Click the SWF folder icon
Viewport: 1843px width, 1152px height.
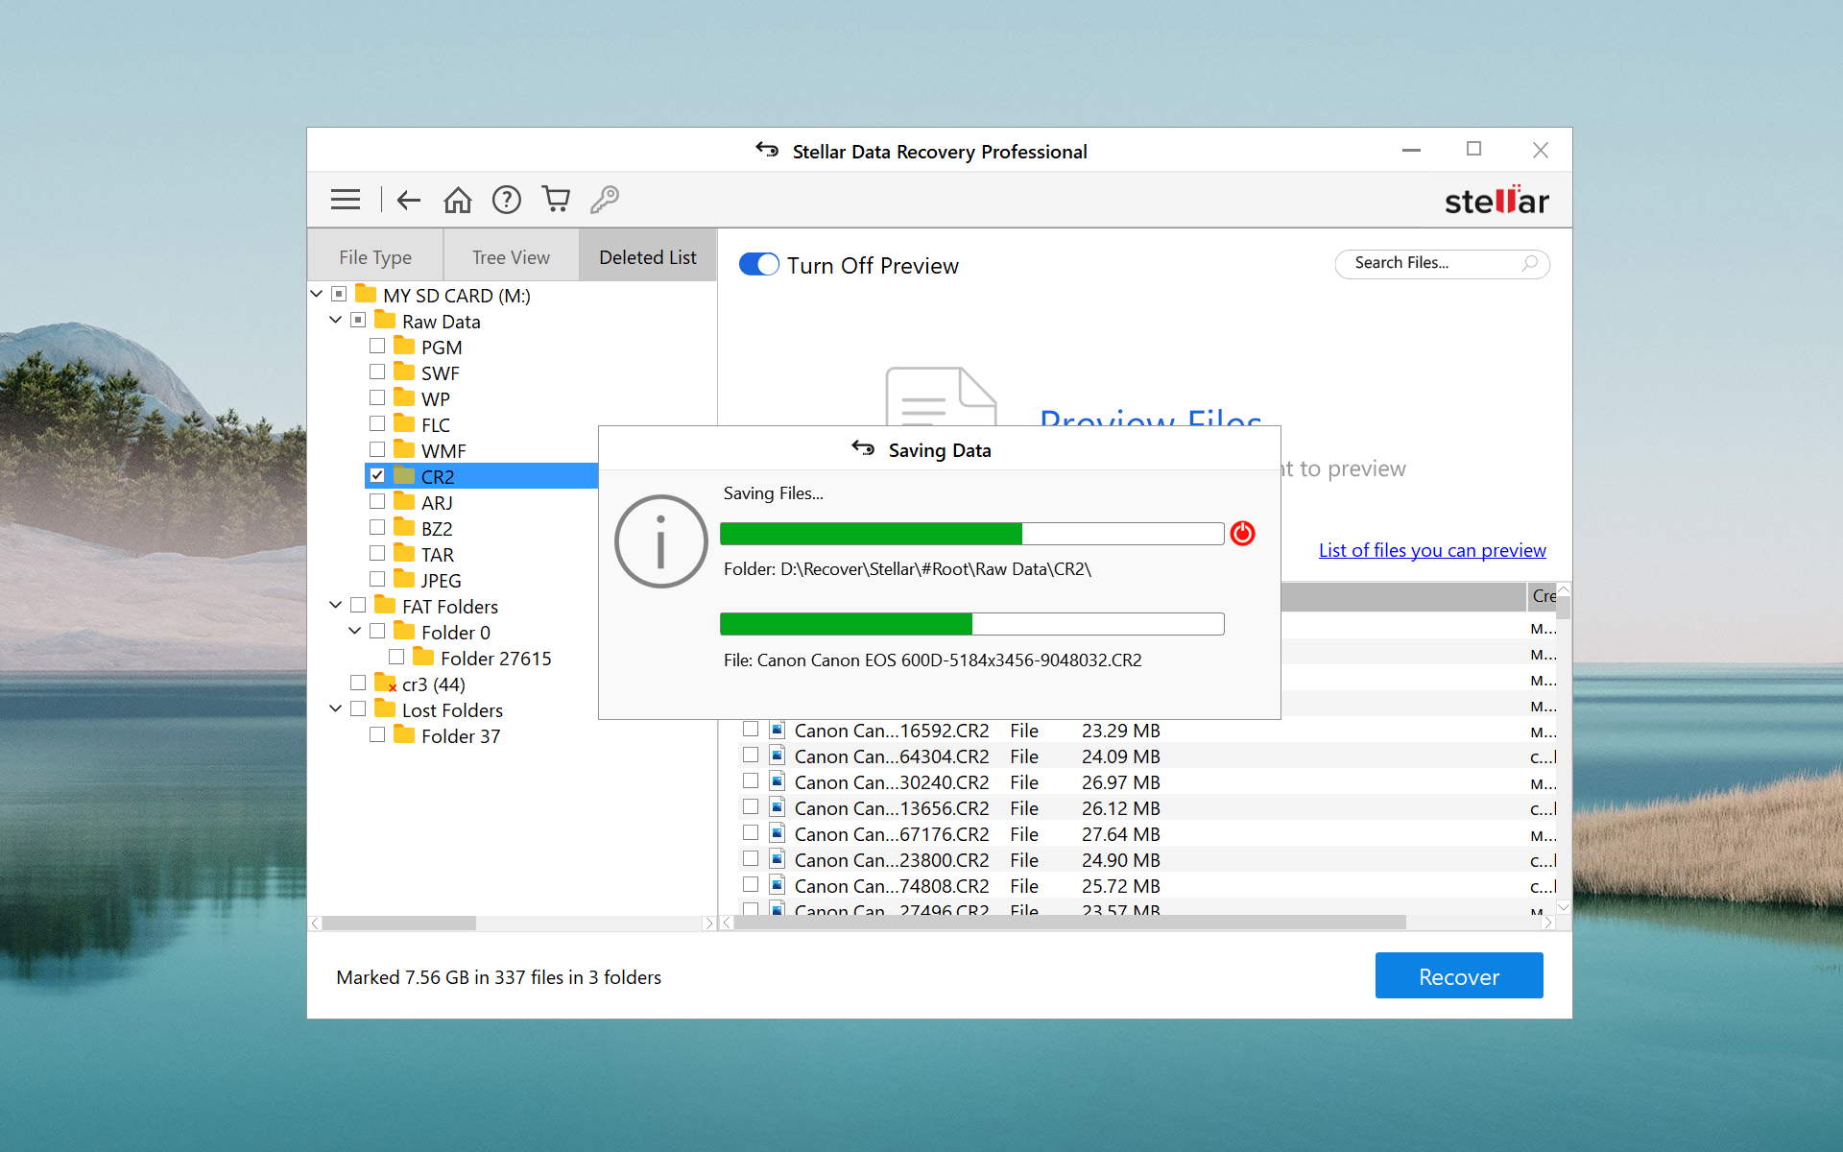(x=404, y=372)
